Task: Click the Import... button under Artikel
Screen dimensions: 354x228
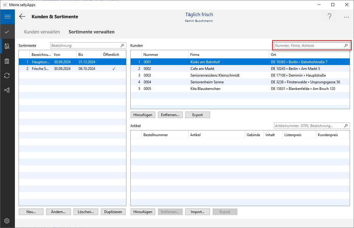Action: click(198, 212)
